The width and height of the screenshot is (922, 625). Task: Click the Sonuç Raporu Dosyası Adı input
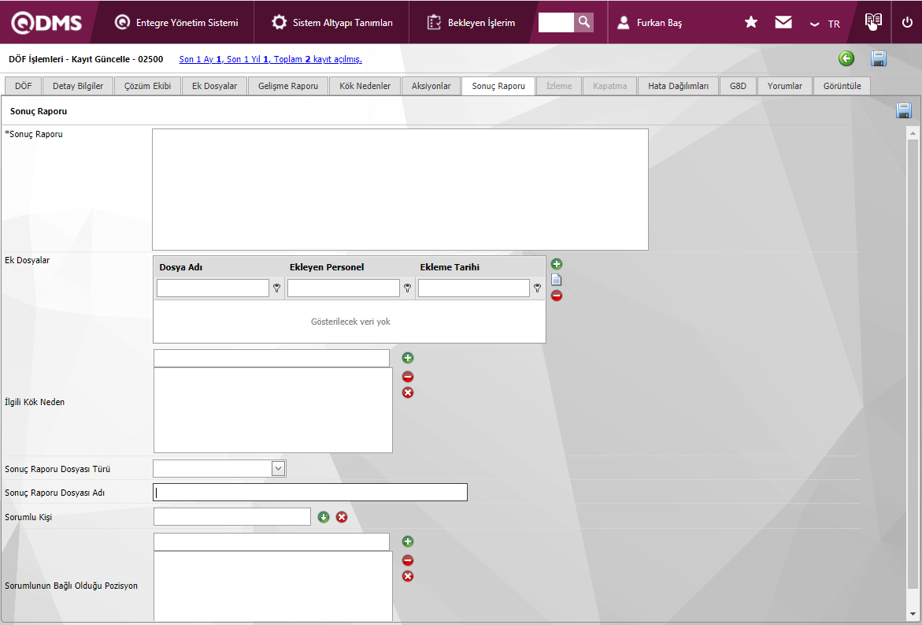point(310,492)
